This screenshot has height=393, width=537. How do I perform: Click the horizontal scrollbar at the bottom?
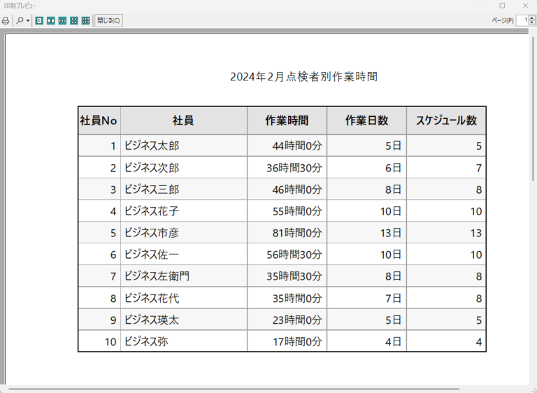(231, 389)
